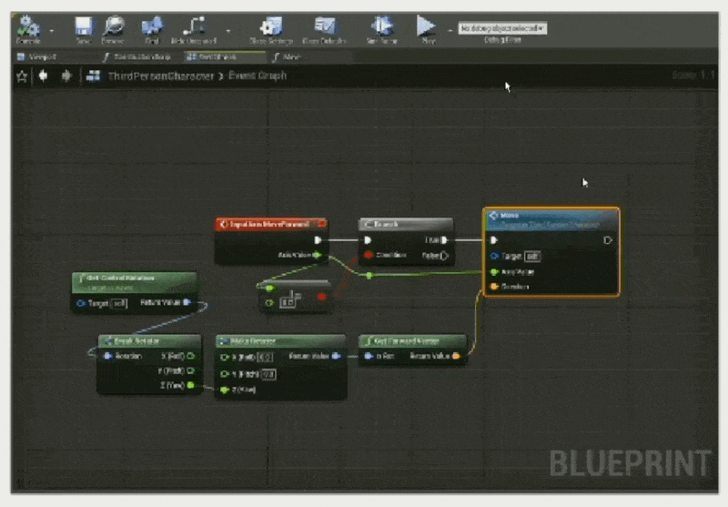
Task: Switch to the Viewport tab
Action: (43, 56)
